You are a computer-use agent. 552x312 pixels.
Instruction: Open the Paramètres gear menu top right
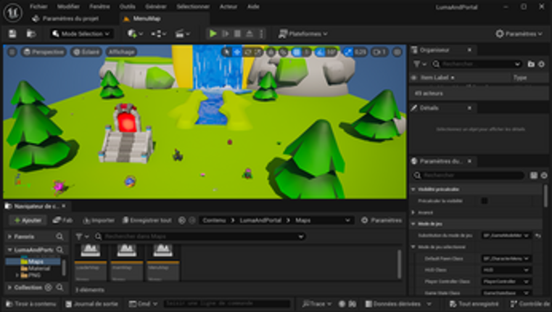pos(519,34)
